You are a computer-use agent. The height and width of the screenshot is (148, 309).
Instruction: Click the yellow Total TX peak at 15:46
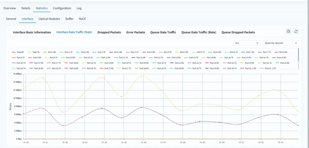(142, 76)
